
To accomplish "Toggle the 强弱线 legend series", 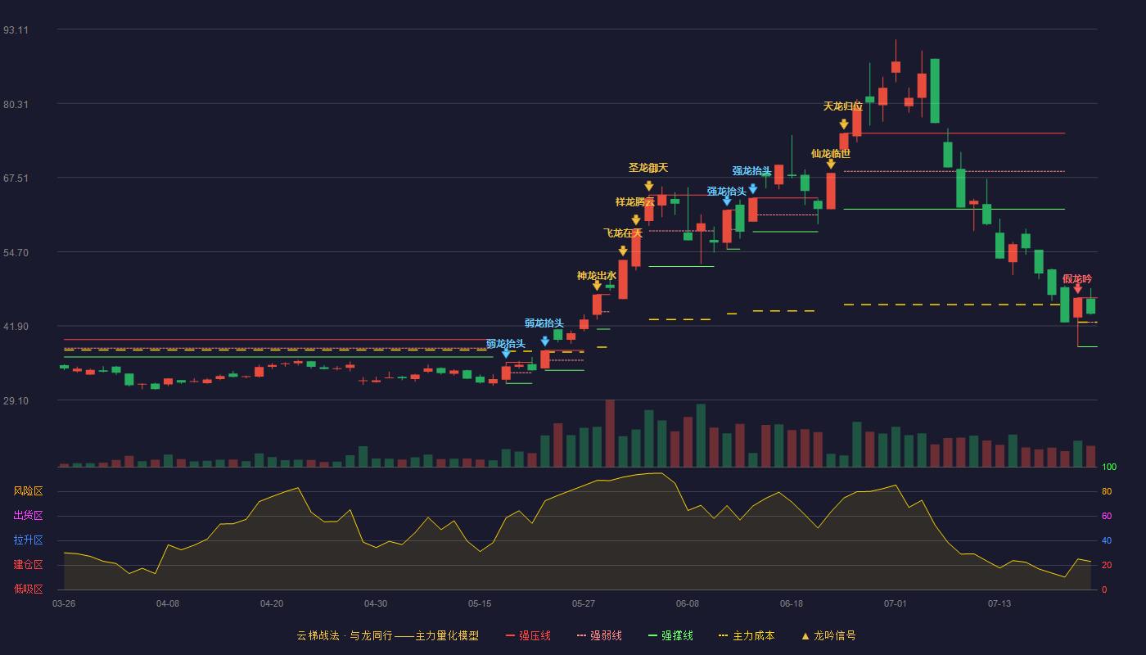I will [x=599, y=635].
